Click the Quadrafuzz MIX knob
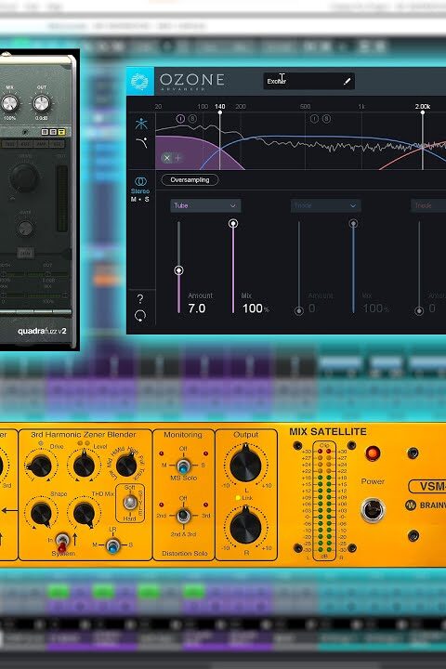 (x=9, y=103)
